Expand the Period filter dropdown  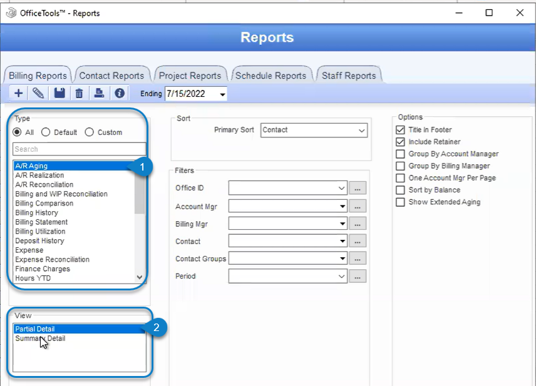click(x=341, y=276)
